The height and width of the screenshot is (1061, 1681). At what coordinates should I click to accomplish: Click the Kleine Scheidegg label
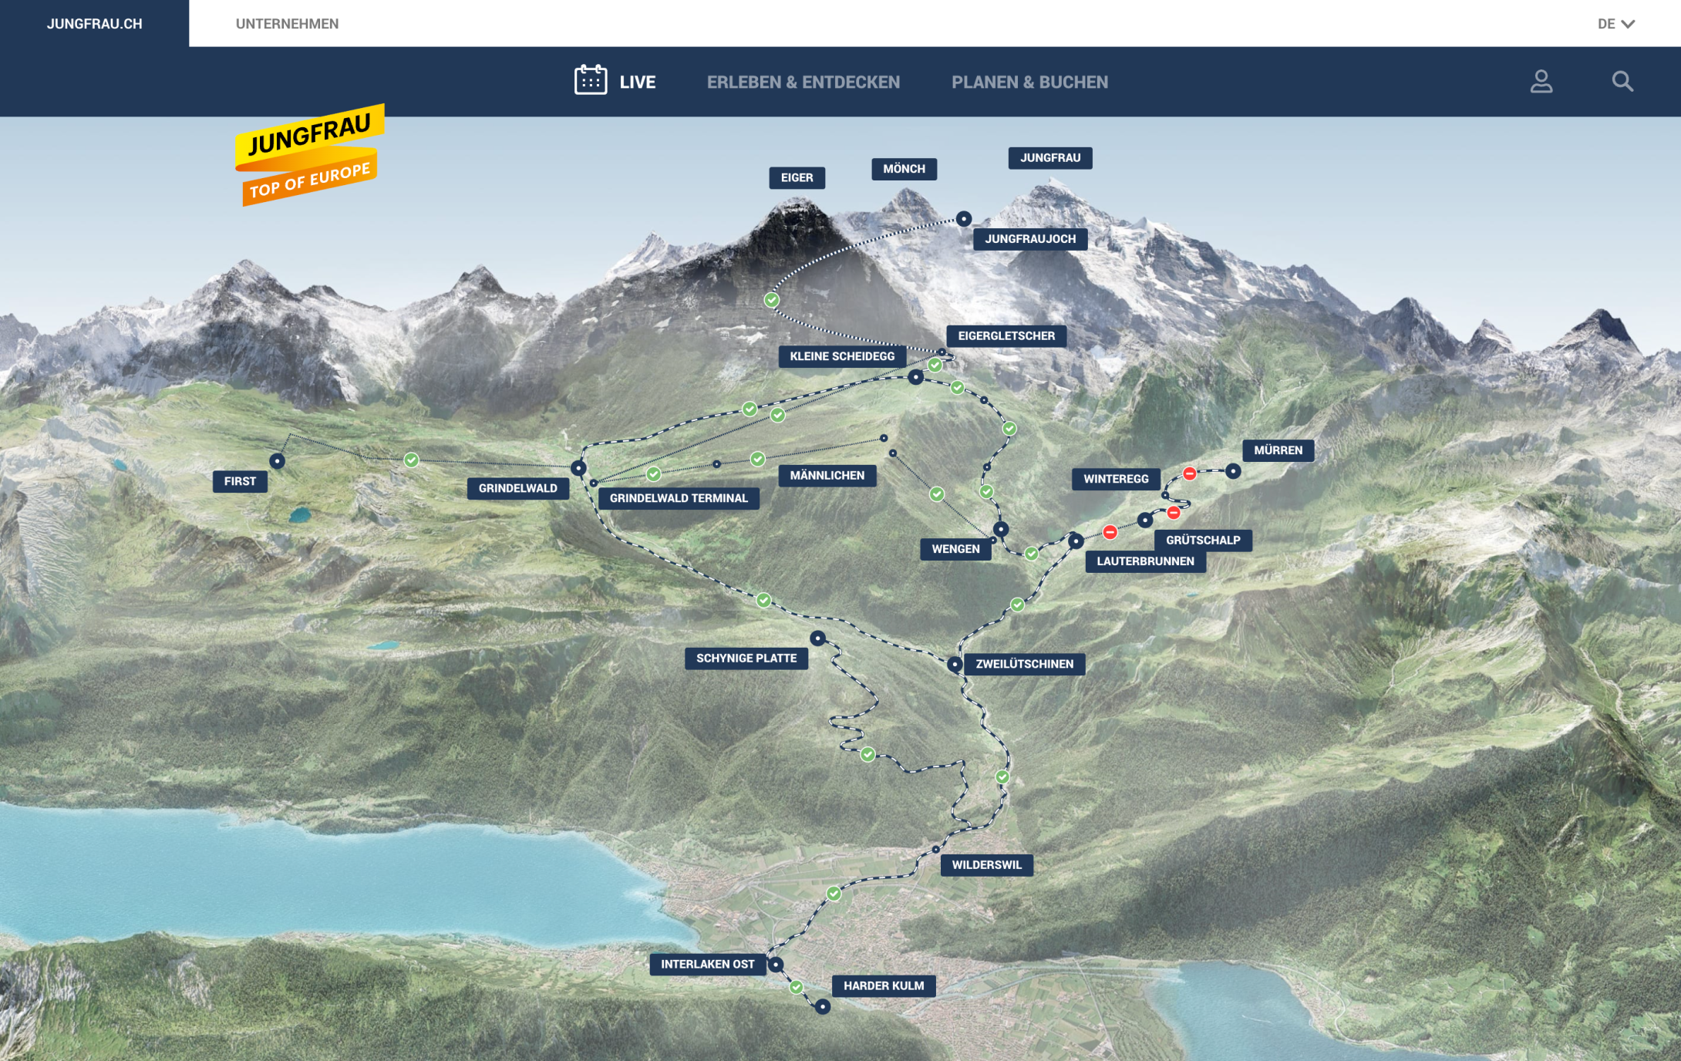[841, 357]
